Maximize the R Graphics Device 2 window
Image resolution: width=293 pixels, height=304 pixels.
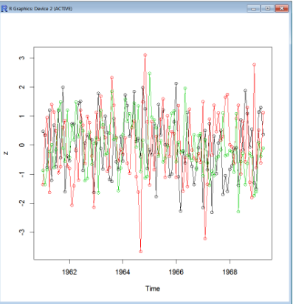[268, 9]
